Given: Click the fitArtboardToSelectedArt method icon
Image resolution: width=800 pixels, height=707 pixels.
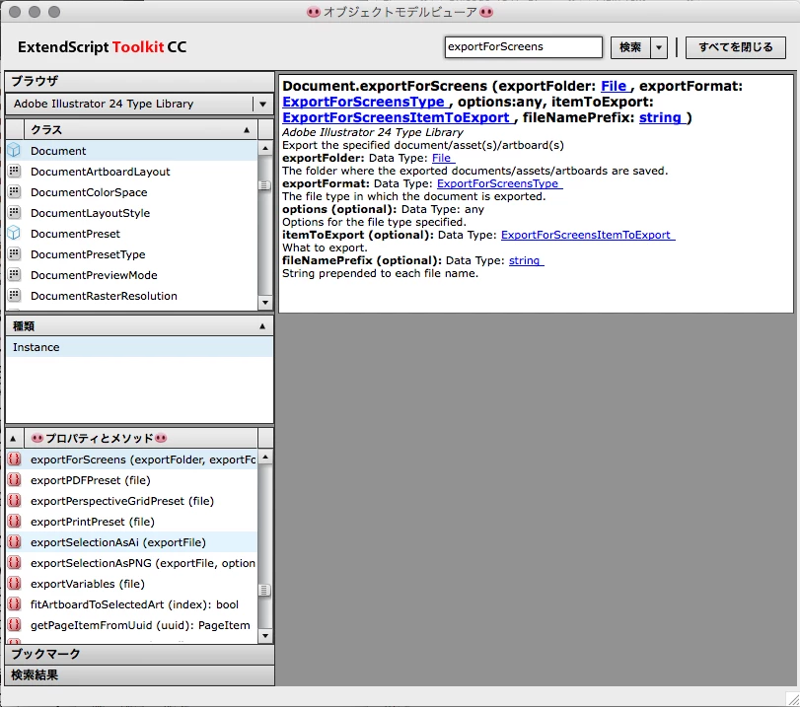Looking at the screenshot, I should click(14, 604).
